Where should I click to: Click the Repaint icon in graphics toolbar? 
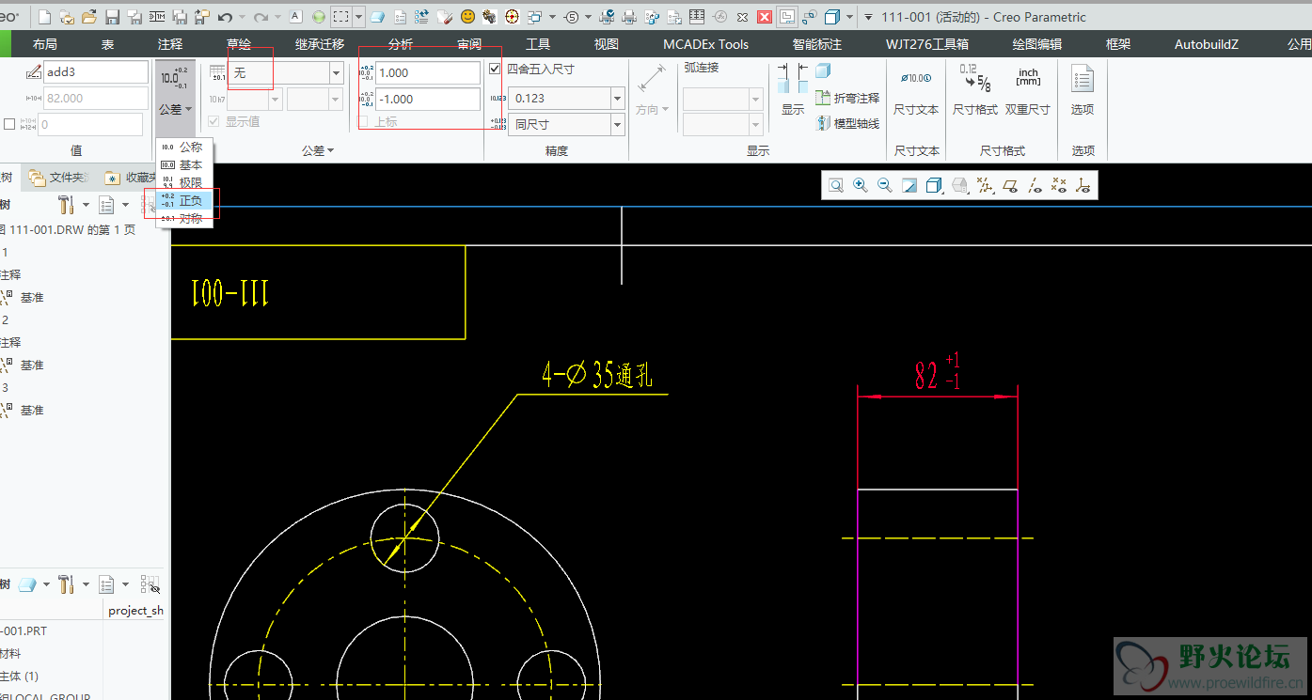(x=909, y=186)
